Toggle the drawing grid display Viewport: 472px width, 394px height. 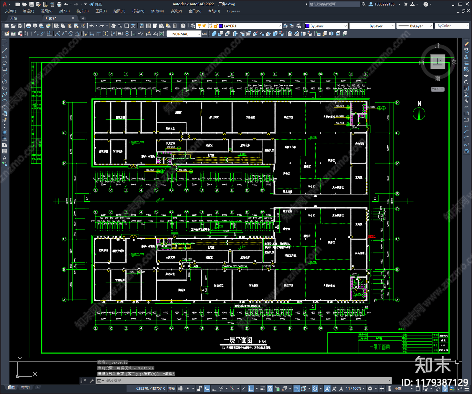coord(180,388)
